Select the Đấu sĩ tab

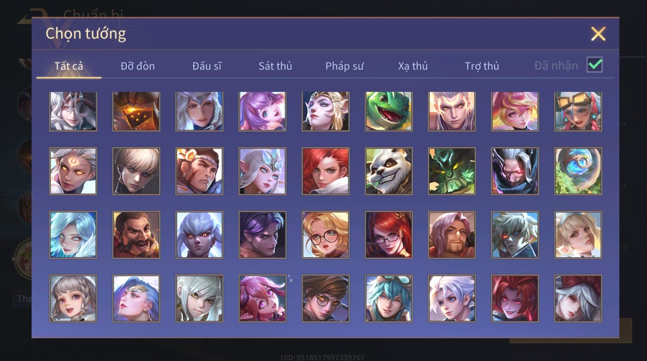(207, 66)
